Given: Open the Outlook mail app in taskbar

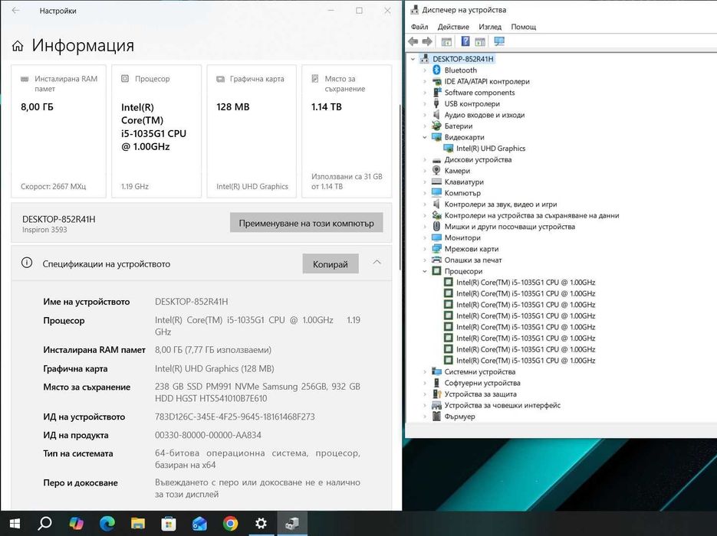Looking at the screenshot, I should click(x=199, y=523).
